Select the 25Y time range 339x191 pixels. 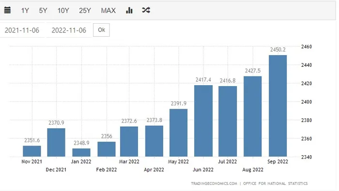tap(85, 10)
